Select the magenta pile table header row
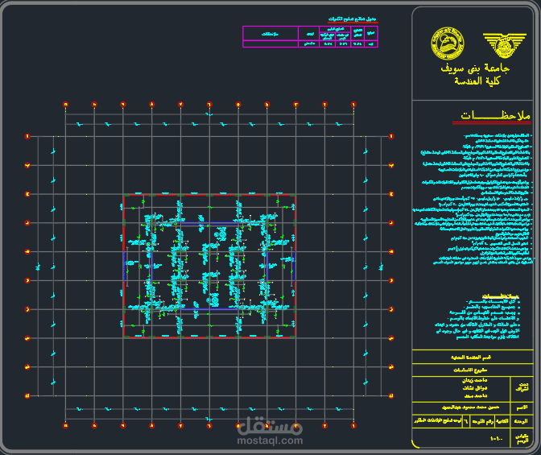Viewport: 541px width, 455px height. (x=311, y=34)
